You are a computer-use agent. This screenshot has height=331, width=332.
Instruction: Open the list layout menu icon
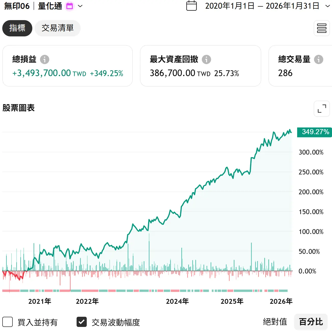point(322,28)
